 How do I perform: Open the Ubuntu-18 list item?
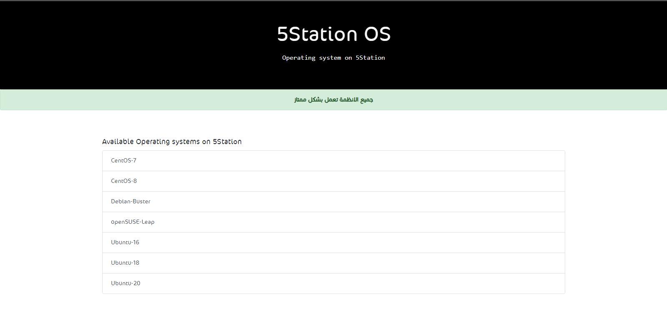tap(125, 263)
